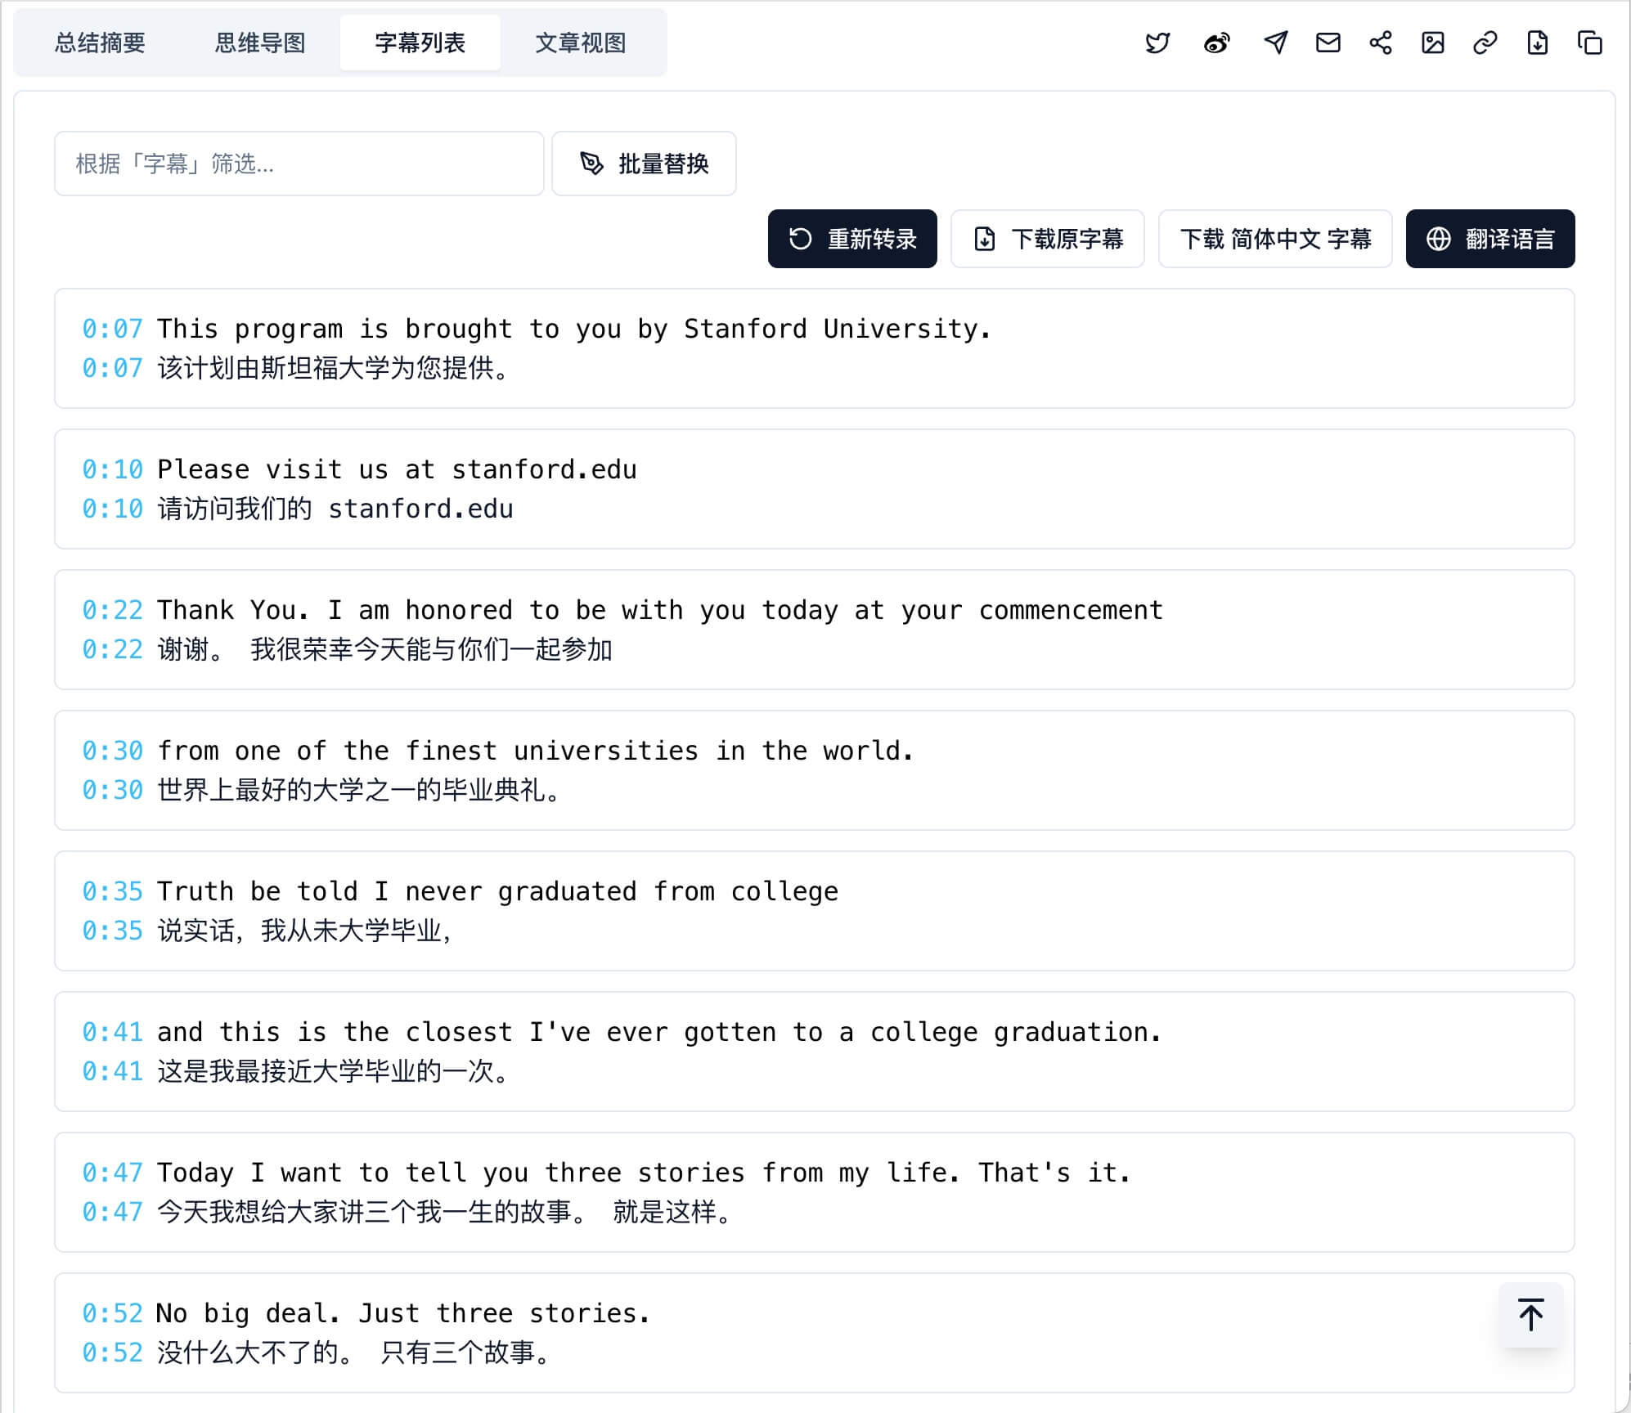Open the share nodes icon
This screenshot has height=1413, width=1631.
pyautogui.click(x=1381, y=43)
